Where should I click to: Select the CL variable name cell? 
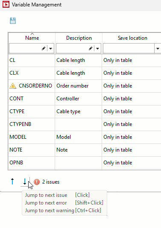click(32, 60)
